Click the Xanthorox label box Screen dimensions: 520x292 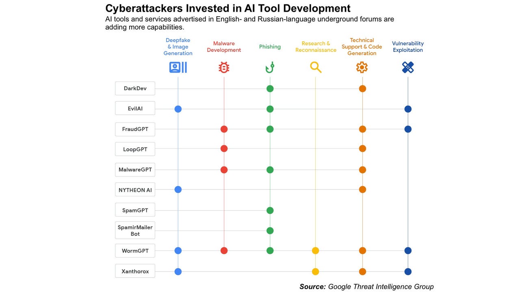click(135, 271)
